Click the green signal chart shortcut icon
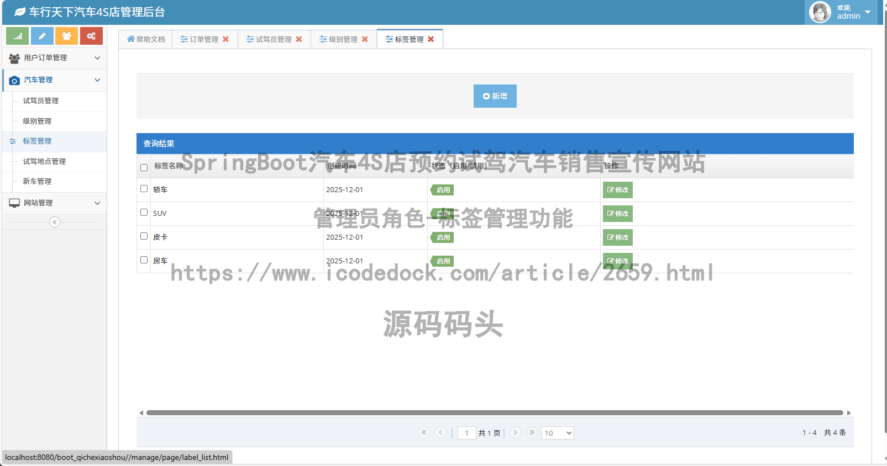Image resolution: width=887 pixels, height=466 pixels. [x=18, y=36]
